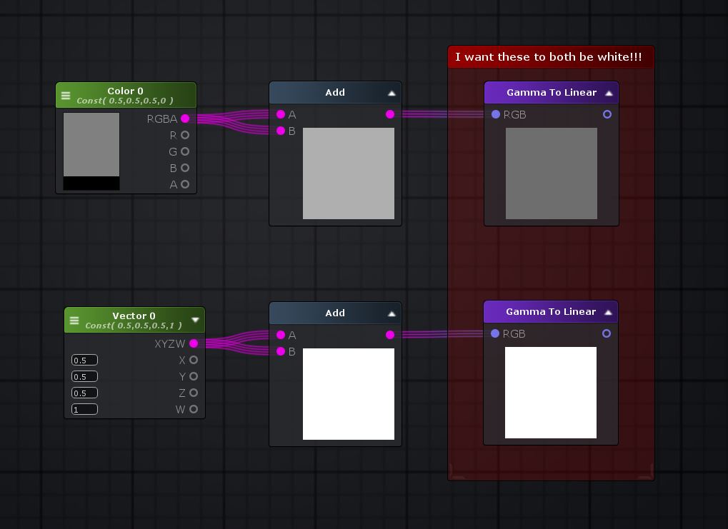This screenshot has height=529, width=728.
Task: Collapse the lower Gamma To Linear preview
Action: (x=608, y=312)
